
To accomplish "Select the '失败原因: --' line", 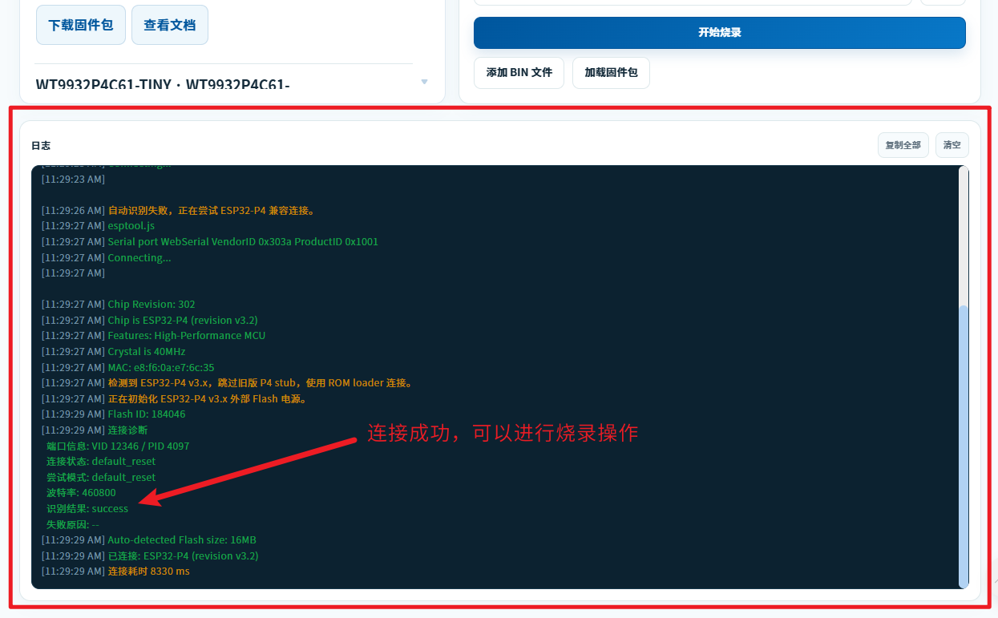I will click(x=73, y=524).
